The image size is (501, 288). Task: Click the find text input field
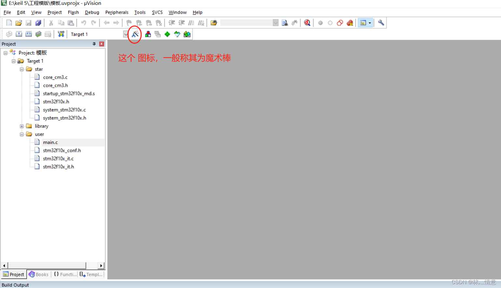click(x=246, y=23)
